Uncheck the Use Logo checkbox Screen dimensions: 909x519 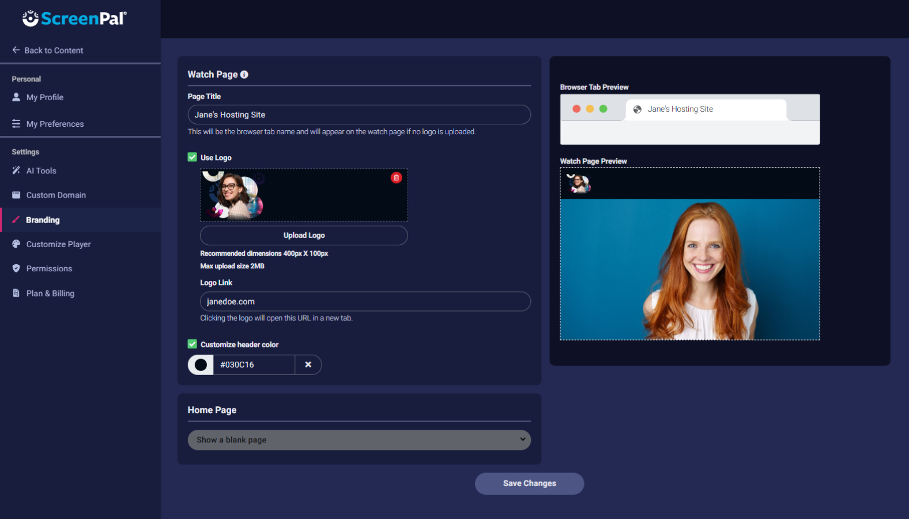[193, 157]
